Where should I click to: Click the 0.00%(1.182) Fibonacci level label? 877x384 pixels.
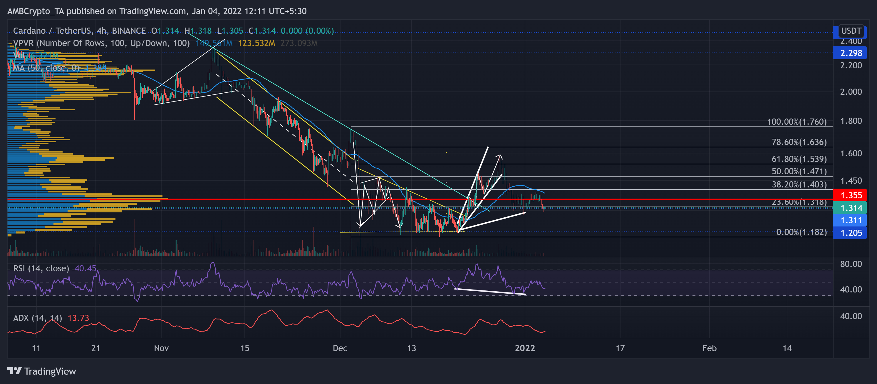801,232
